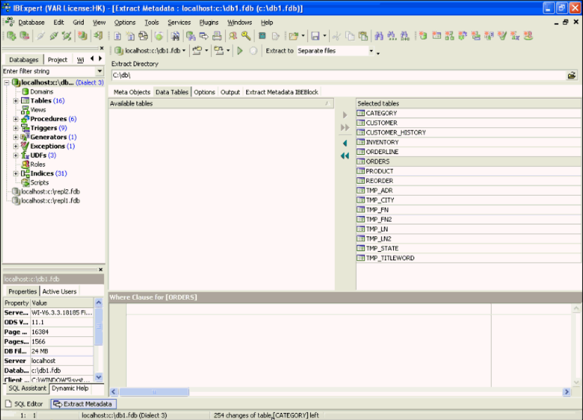The image size is (583, 420).
Task: Expand the Procedures tree node
Action: pos(16,119)
